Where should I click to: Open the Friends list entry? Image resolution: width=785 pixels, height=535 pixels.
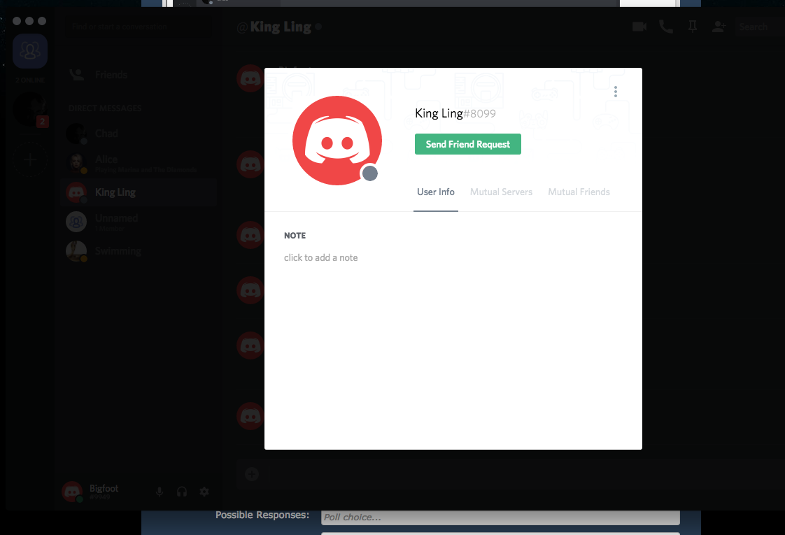[x=138, y=75]
